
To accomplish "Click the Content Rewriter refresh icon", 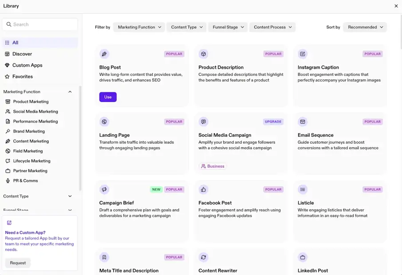I will pyautogui.click(x=203, y=257).
